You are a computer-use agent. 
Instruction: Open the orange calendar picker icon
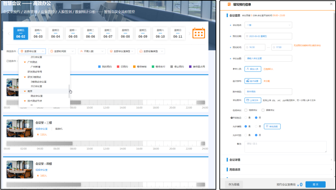tap(199, 33)
